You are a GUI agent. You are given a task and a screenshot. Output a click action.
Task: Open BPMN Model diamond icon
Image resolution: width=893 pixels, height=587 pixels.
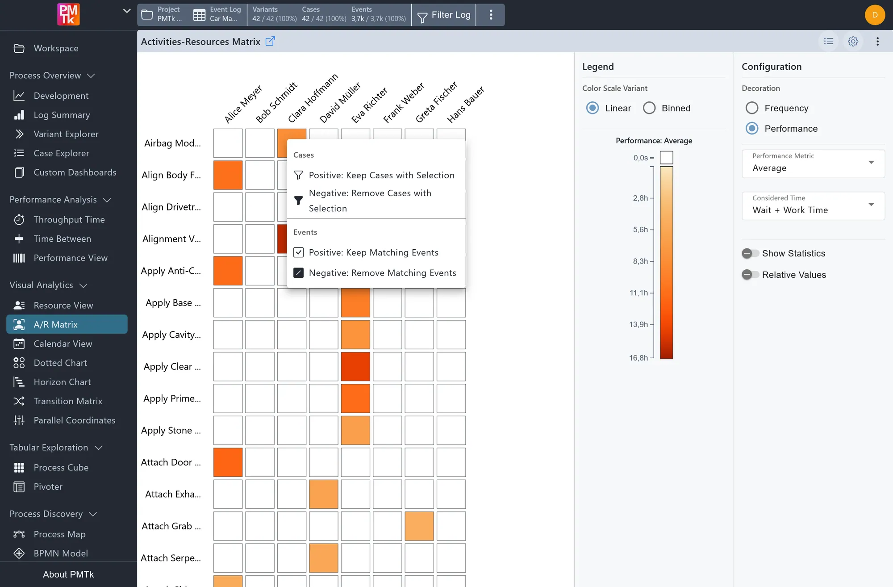(x=19, y=553)
